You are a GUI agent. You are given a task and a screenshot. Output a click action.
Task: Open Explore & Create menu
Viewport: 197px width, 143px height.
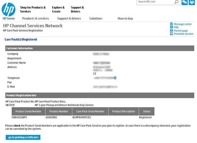click(x=58, y=9)
